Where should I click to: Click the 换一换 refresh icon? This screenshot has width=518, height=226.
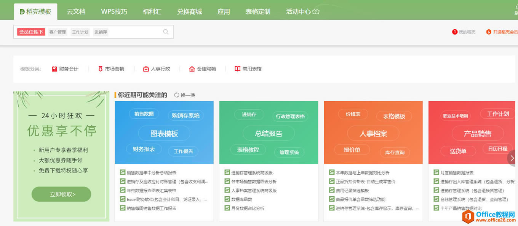tap(177, 95)
